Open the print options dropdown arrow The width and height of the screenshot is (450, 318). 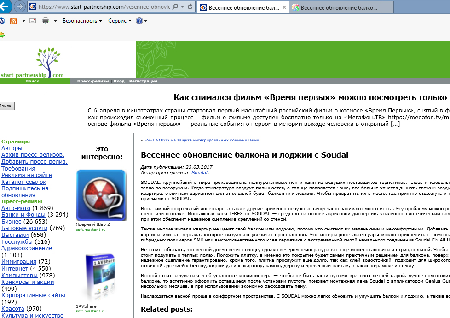click(x=55, y=21)
